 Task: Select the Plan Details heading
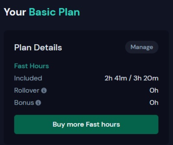pos(38,47)
